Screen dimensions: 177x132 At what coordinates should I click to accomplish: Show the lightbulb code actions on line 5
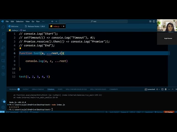coord(20,48)
